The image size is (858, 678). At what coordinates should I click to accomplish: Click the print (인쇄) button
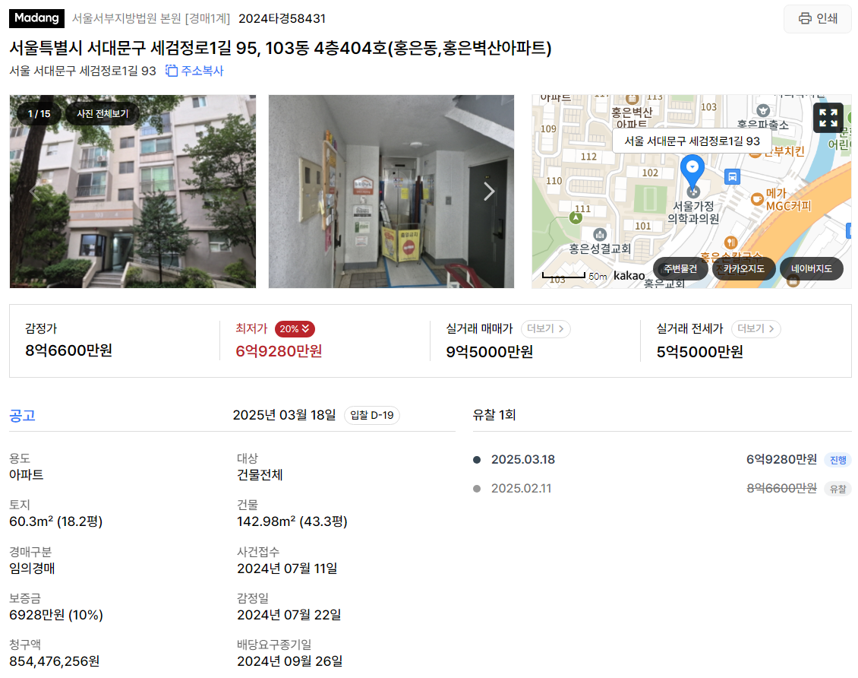818,18
